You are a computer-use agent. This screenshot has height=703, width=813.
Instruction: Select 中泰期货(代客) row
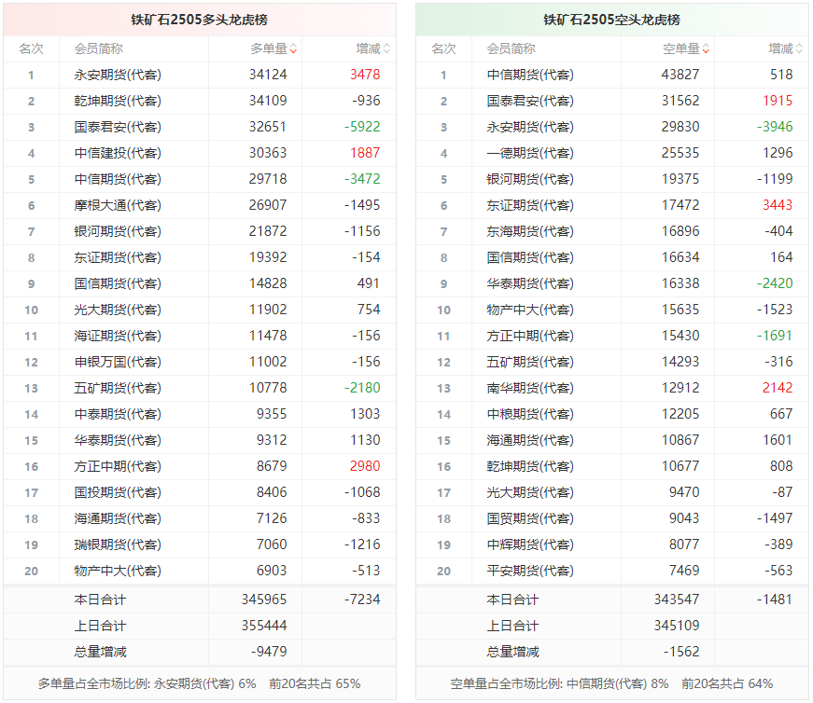coord(200,415)
